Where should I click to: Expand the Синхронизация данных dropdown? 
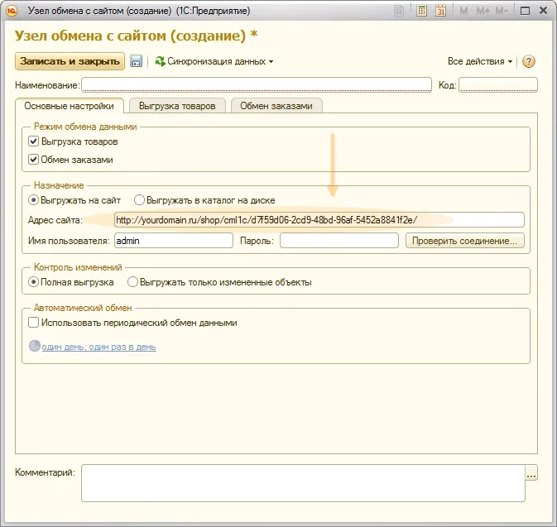click(214, 61)
